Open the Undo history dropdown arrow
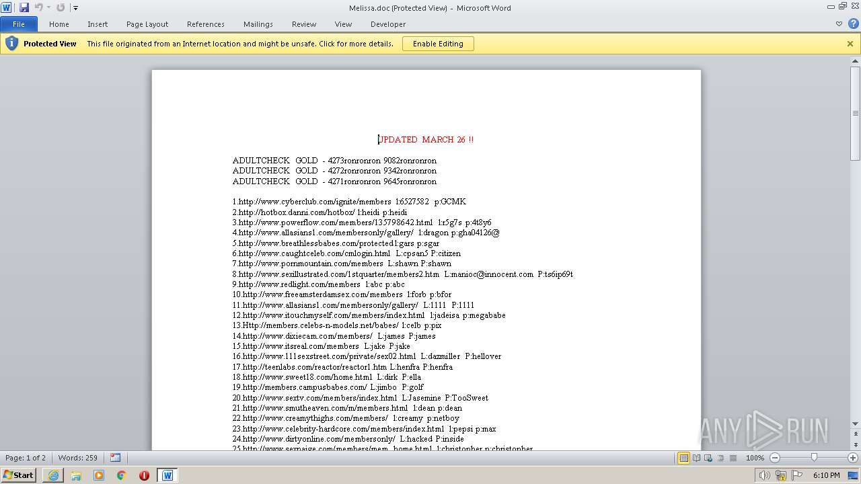 click(48, 7)
